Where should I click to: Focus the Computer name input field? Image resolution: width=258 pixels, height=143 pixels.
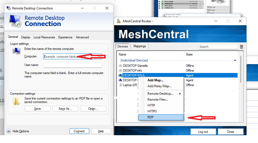coord(73,57)
